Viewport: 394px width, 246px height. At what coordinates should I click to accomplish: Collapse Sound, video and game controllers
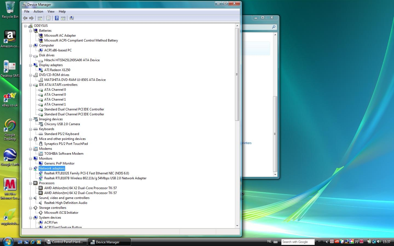pyautogui.click(x=31, y=198)
